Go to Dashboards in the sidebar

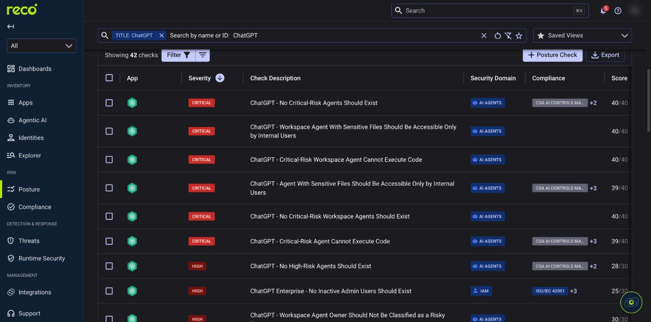tap(35, 69)
